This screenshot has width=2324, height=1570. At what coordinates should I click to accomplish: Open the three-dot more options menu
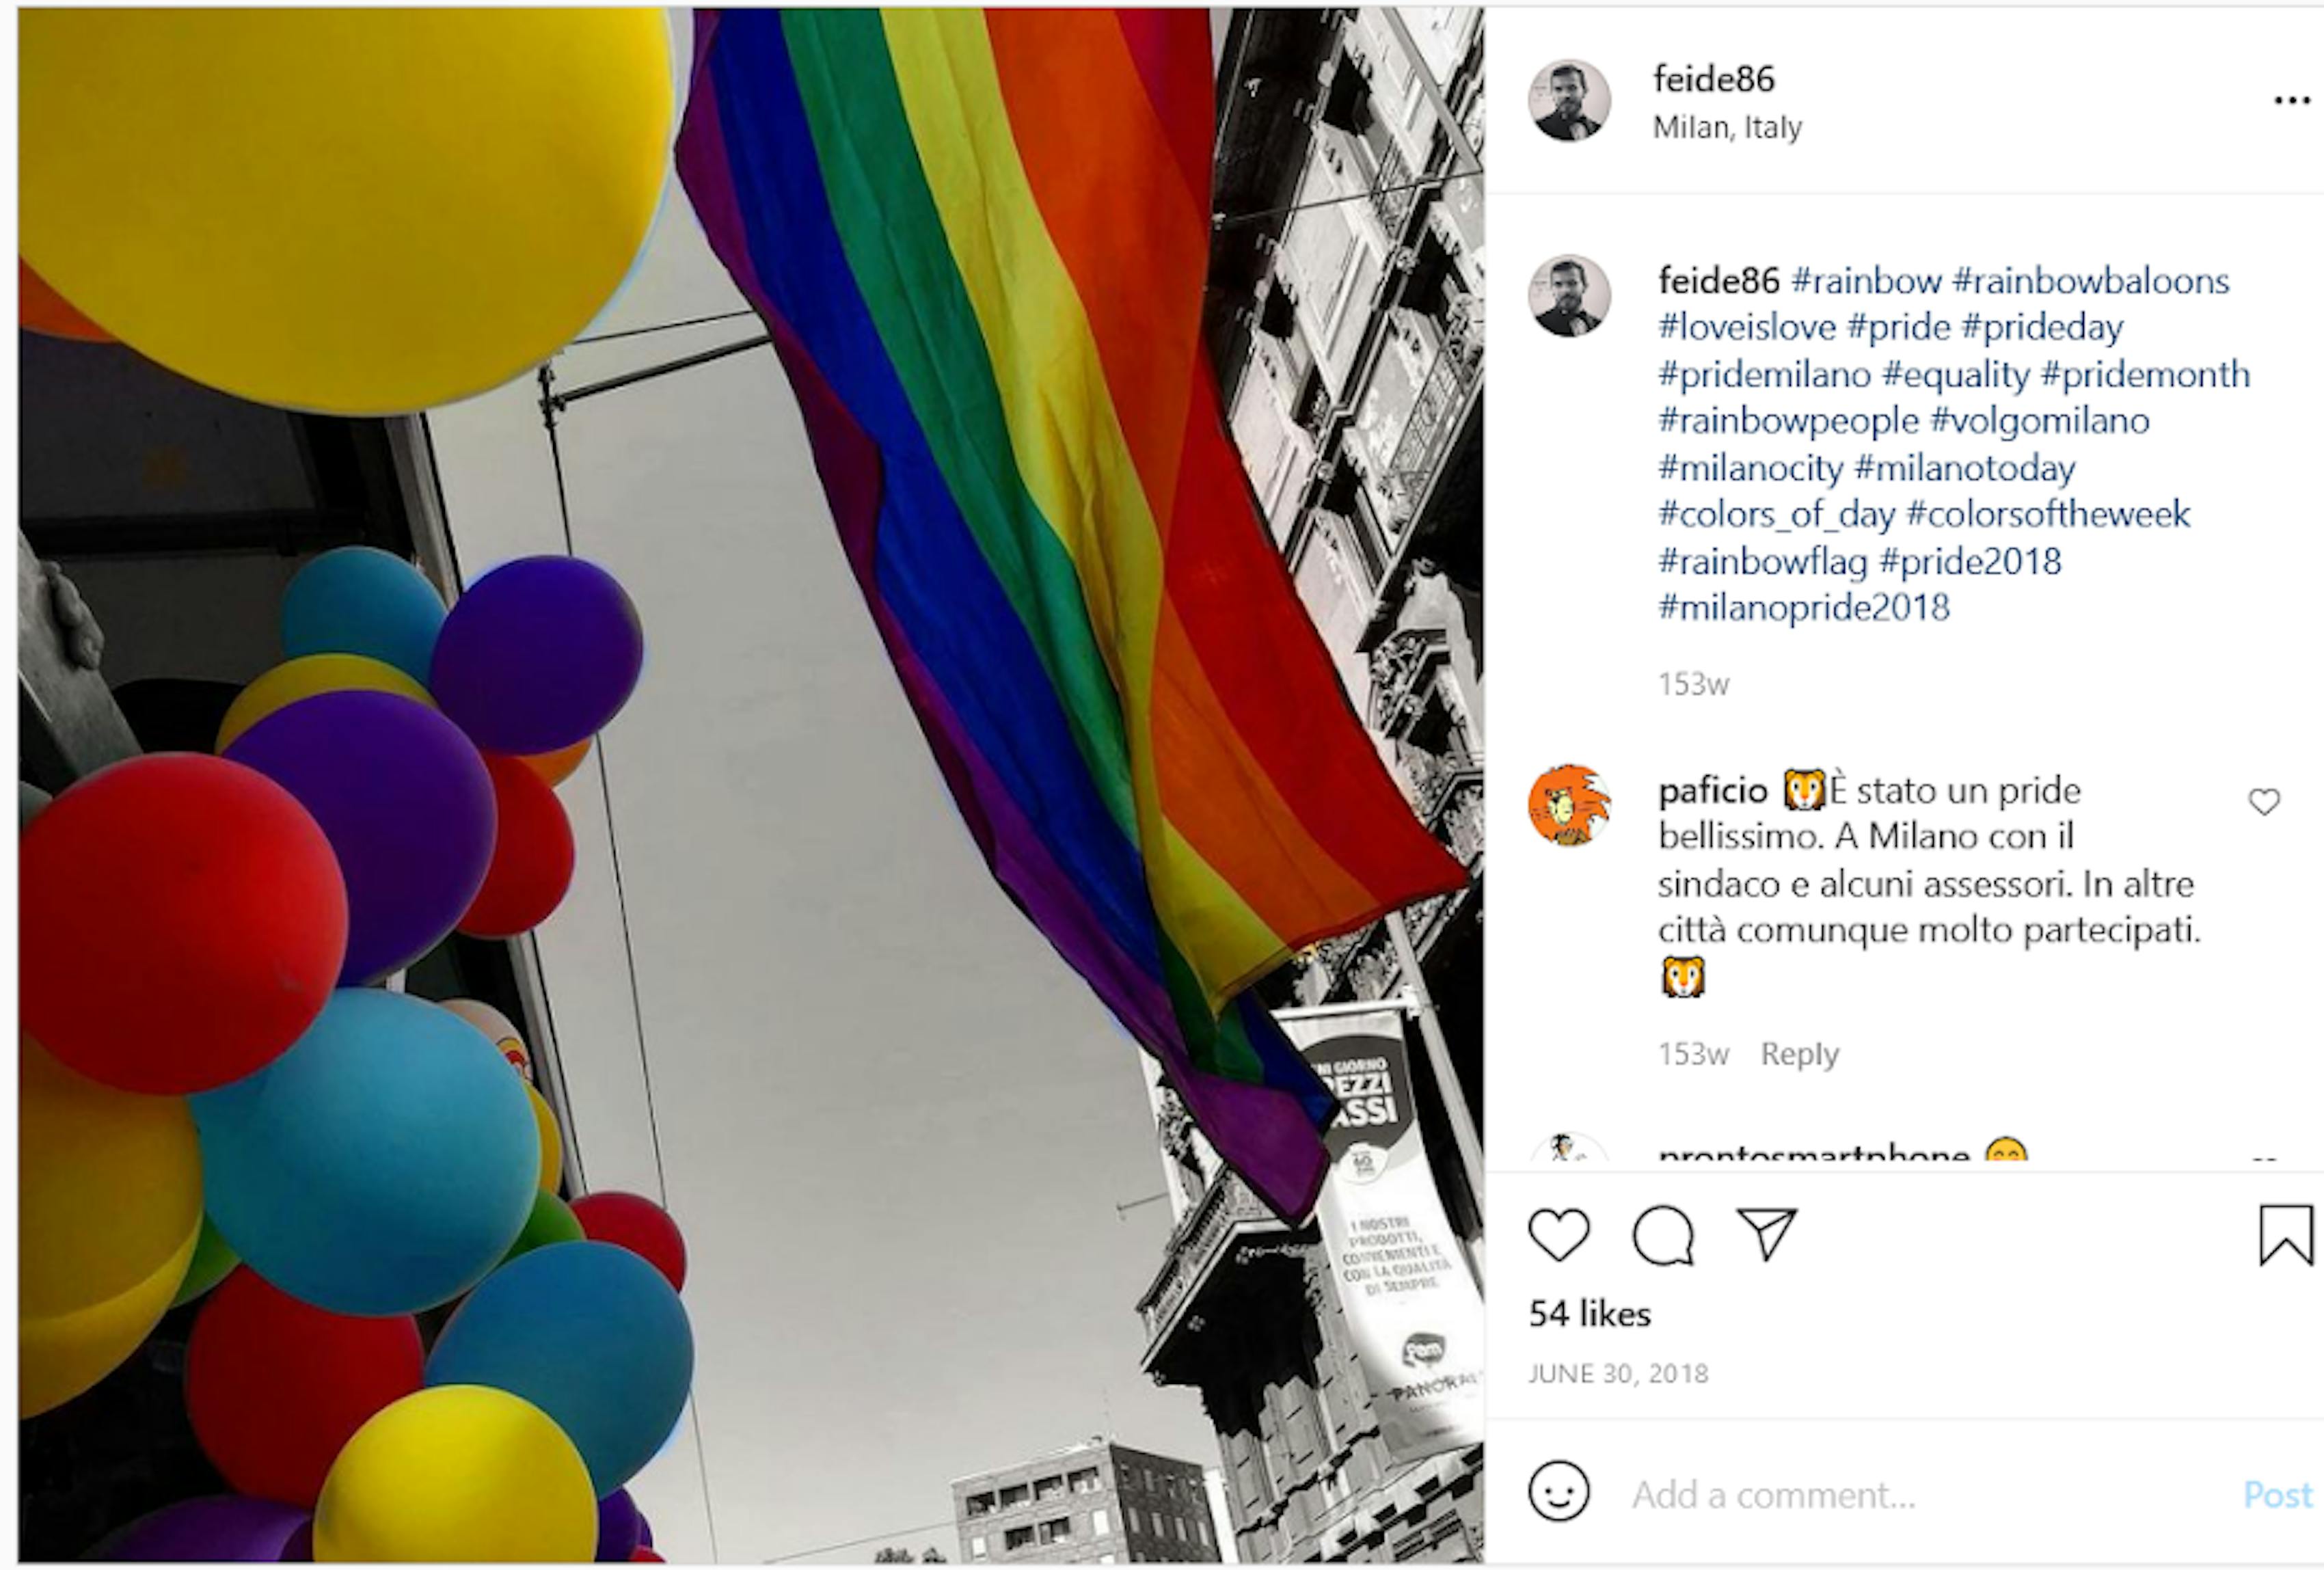(2291, 100)
